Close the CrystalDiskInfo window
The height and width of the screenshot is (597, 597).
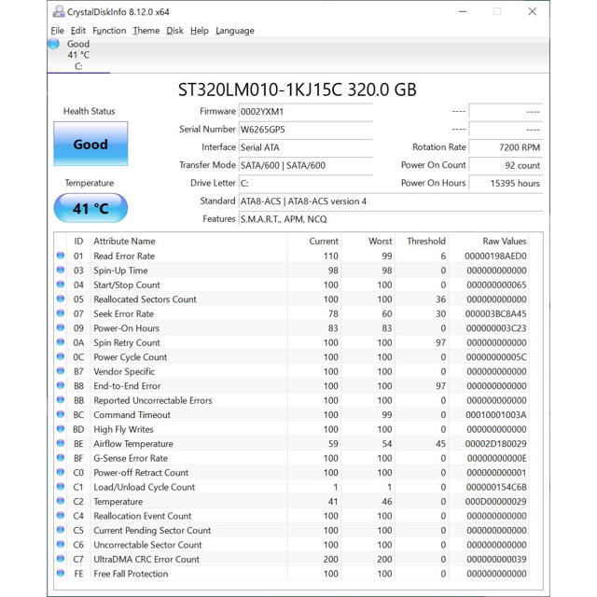(533, 12)
